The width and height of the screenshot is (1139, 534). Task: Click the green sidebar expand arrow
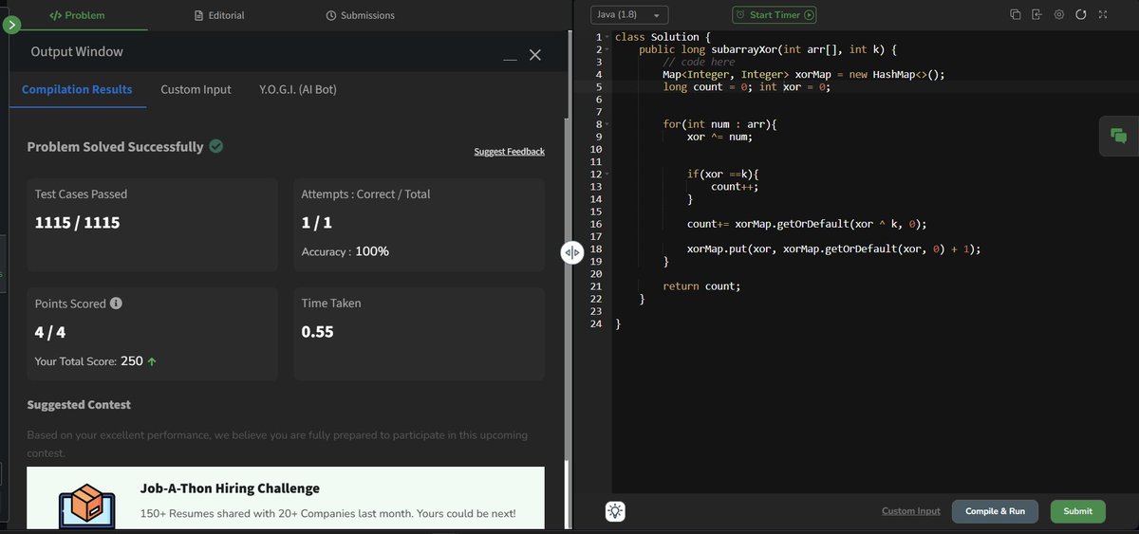pos(10,25)
